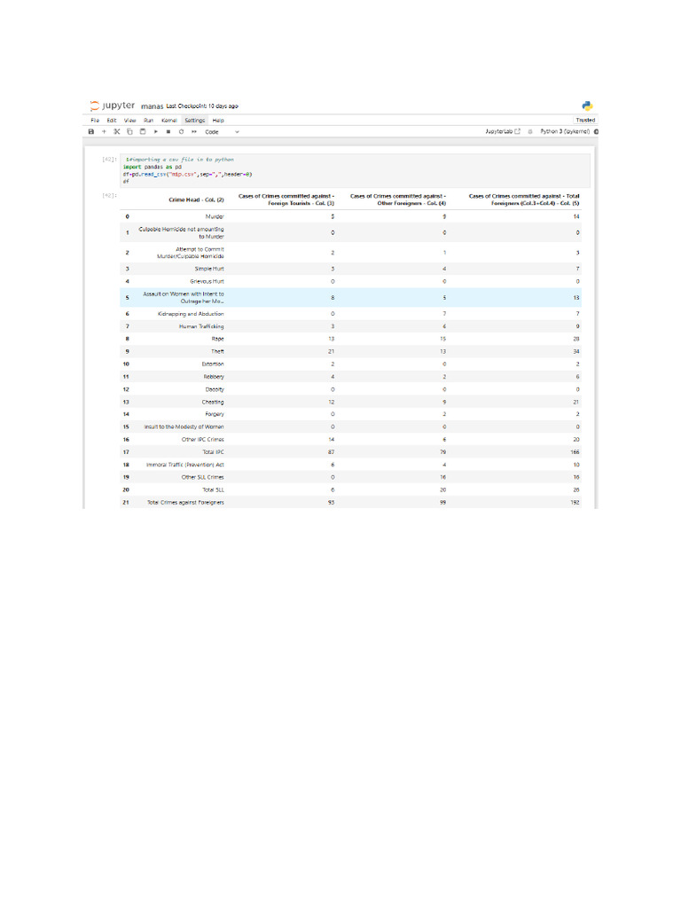Image resolution: width=681 pixels, height=908 pixels.
Task: Select Culpable Homicide not amounting to Murder
Action: pyautogui.click(x=181, y=233)
